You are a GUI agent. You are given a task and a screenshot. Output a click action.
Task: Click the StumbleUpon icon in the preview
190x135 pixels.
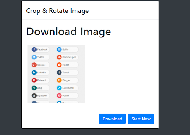click(x=59, y=57)
